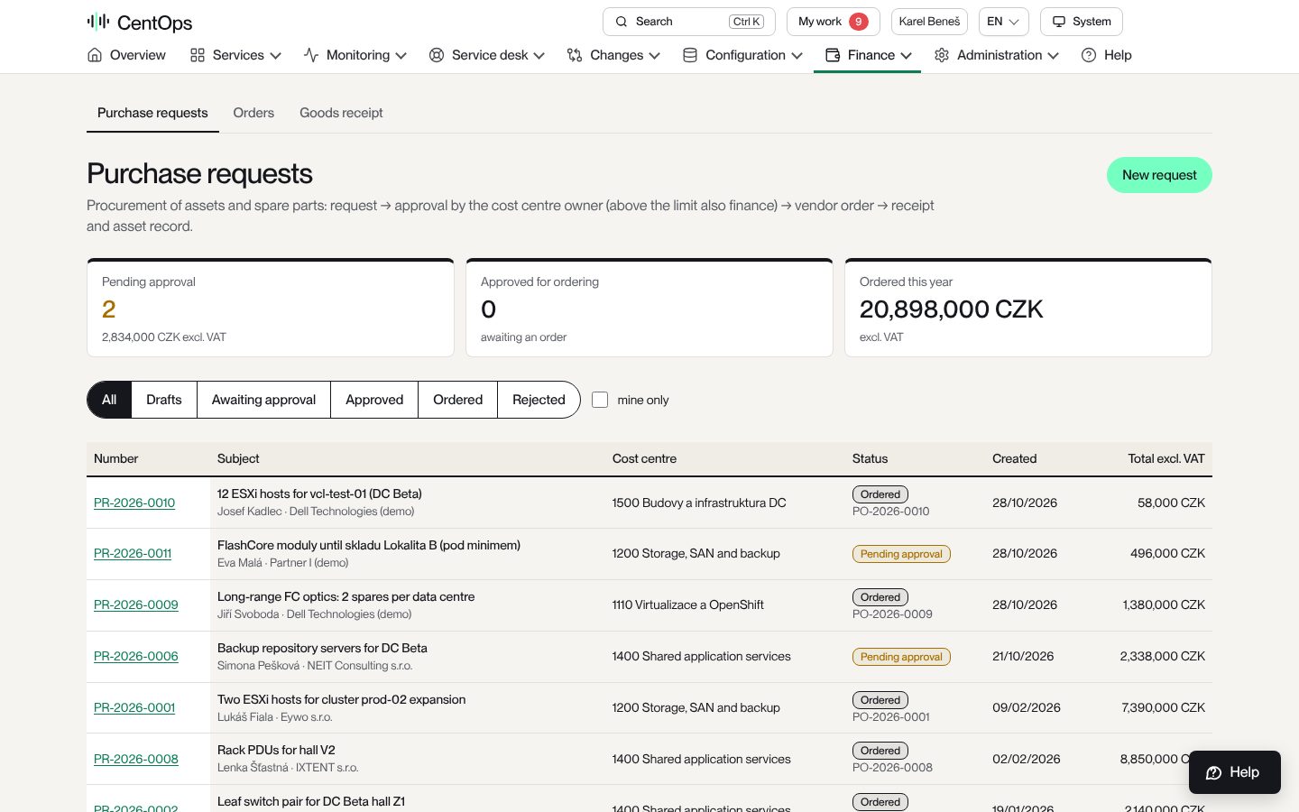Viewport: 1299px width, 812px height.
Task: Click '1110 Virtualizace a OpenShift' cost centre
Action: (x=688, y=604)
